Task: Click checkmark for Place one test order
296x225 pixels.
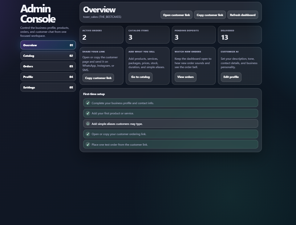Action: 88,145
